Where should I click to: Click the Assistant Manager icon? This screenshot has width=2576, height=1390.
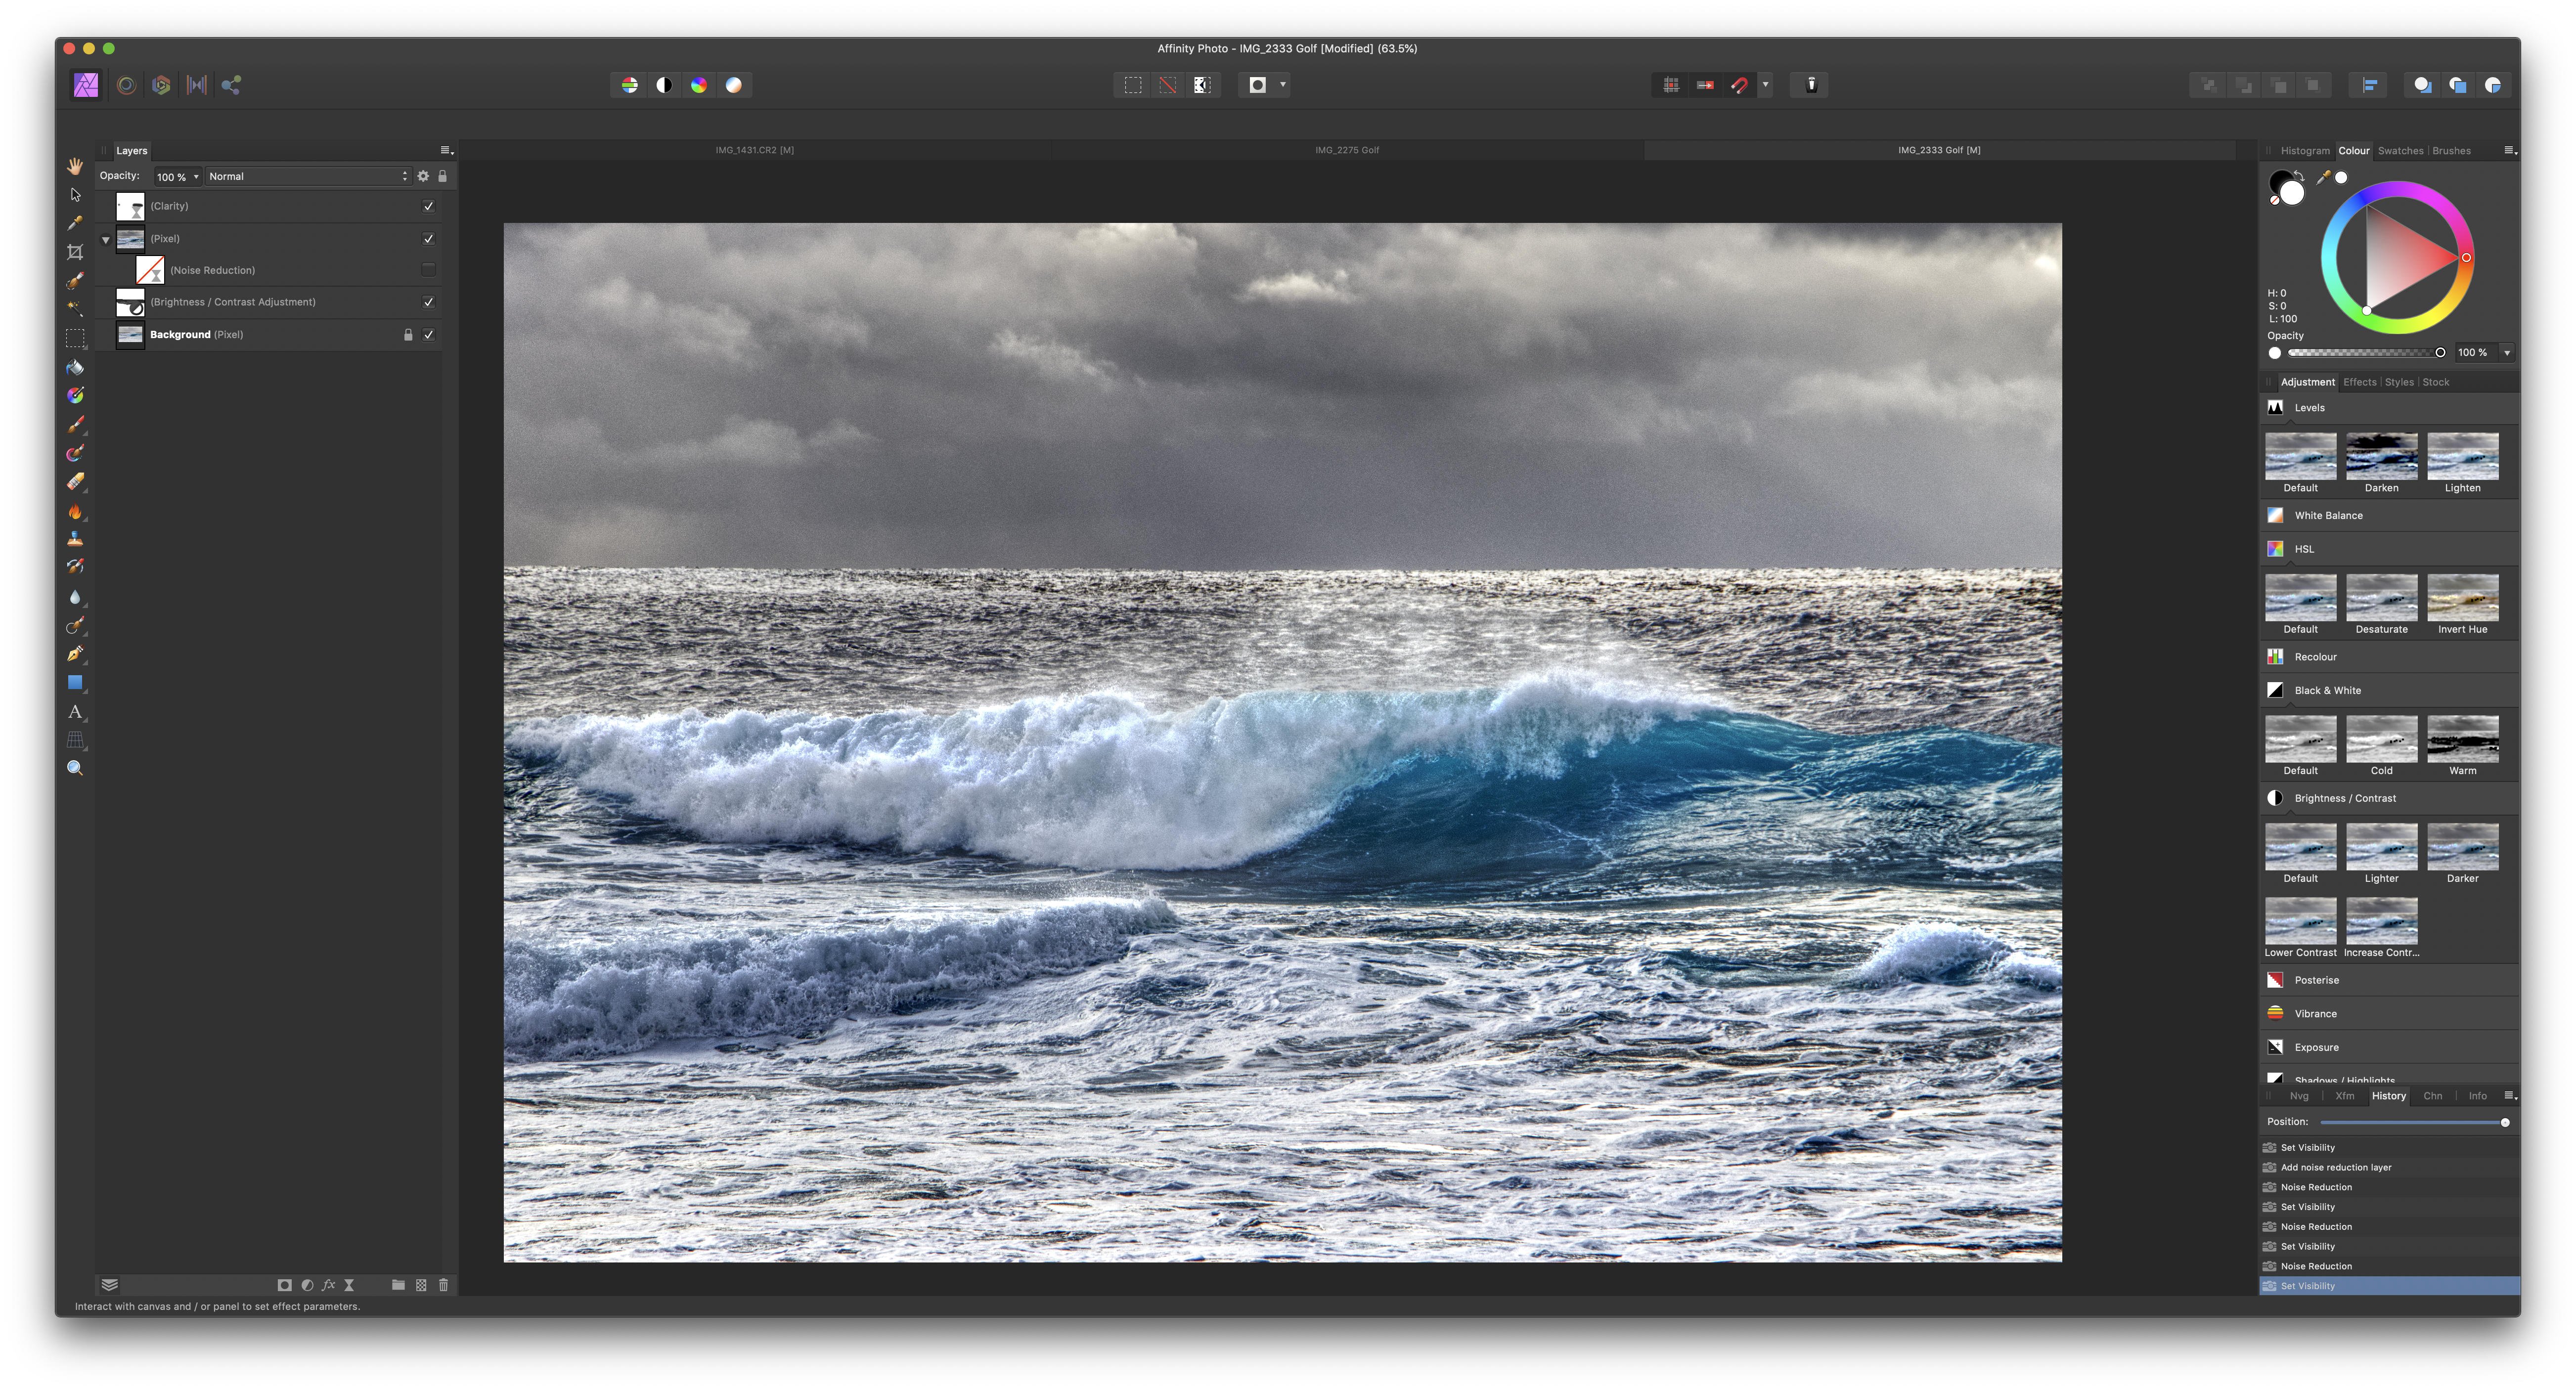[1811, 85]
